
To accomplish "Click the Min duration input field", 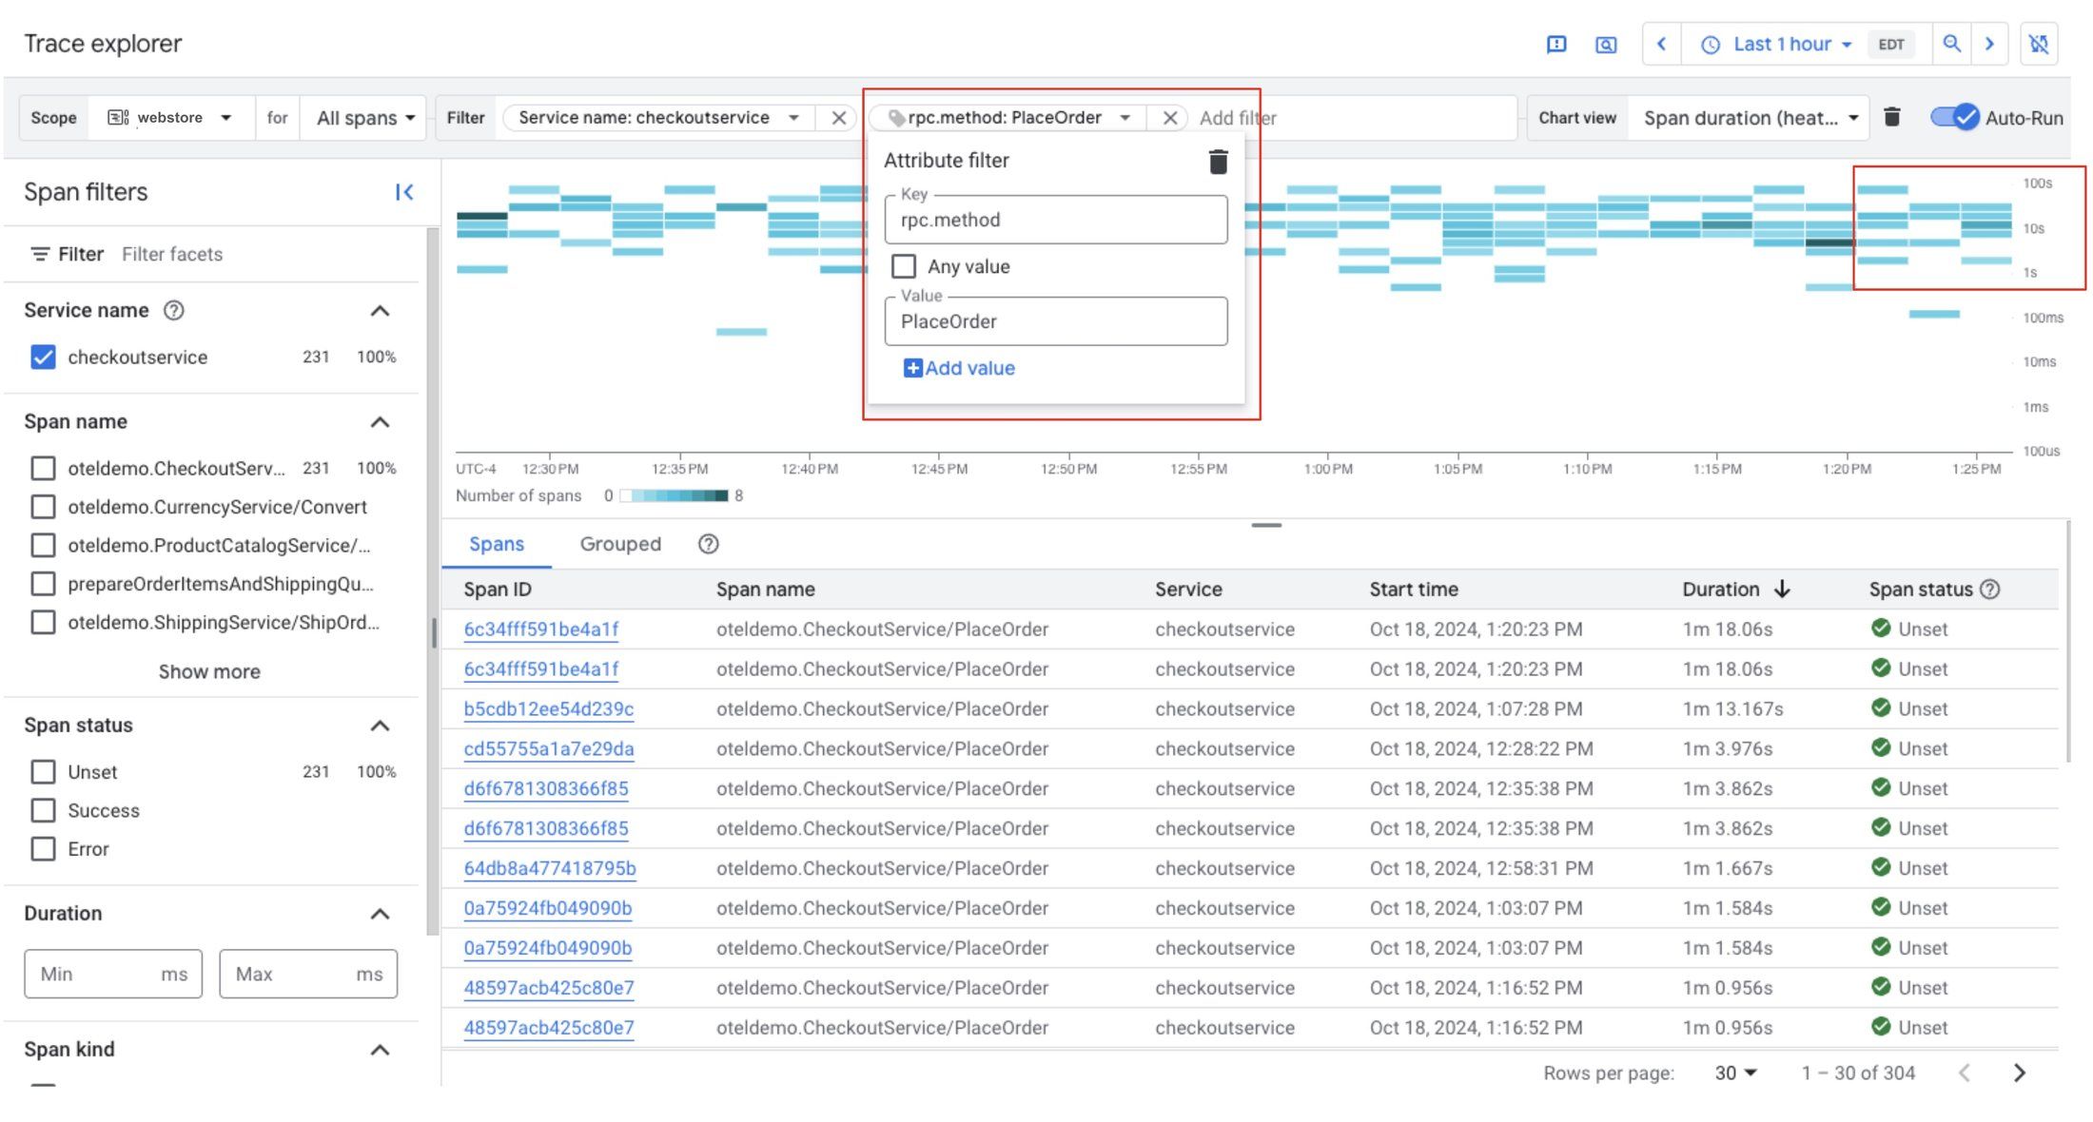I will (95, 974).
